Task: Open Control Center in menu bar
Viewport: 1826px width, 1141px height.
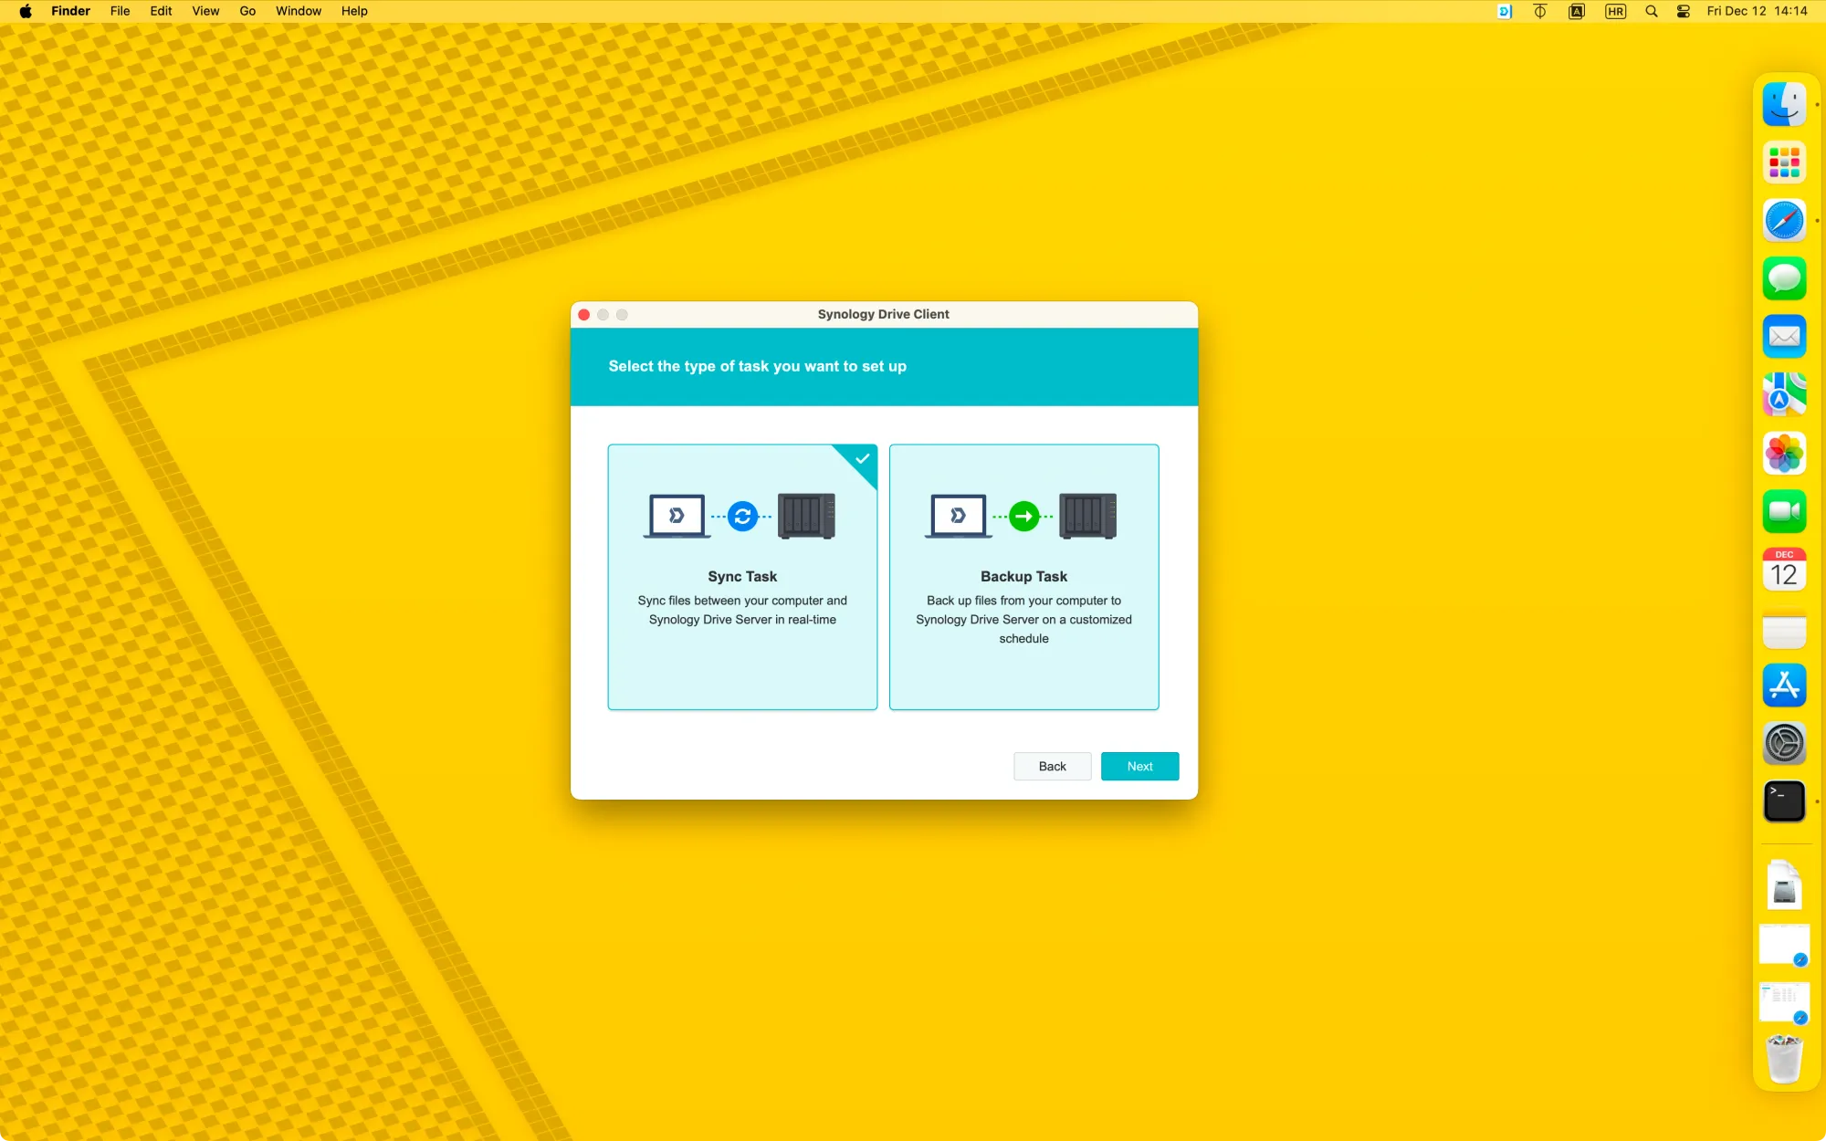Action: pyautogui.click(x=1683, y=12)
